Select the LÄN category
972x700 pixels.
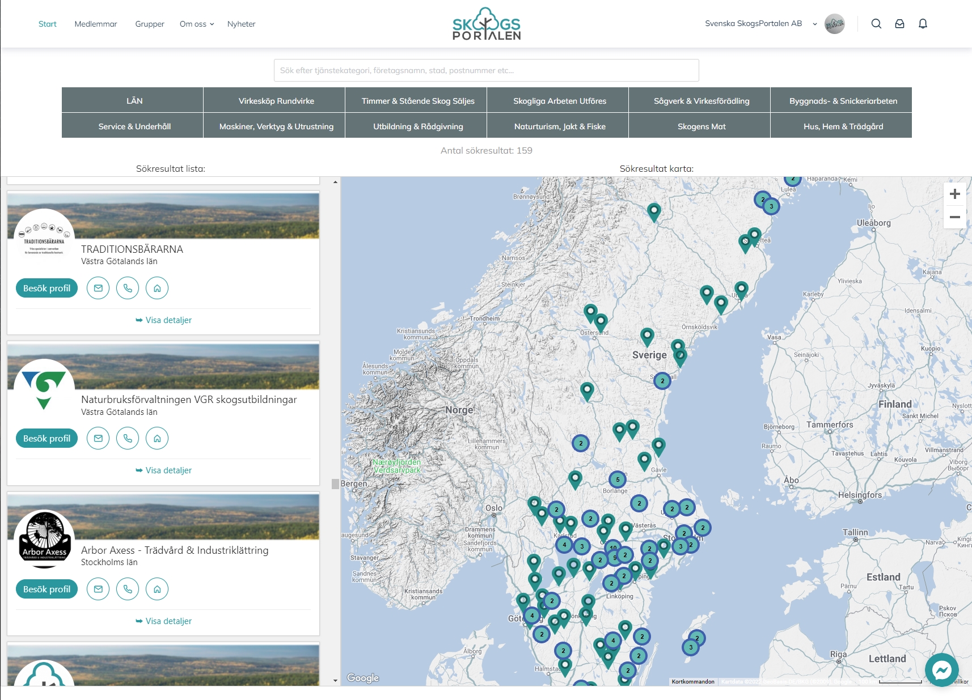133,100
